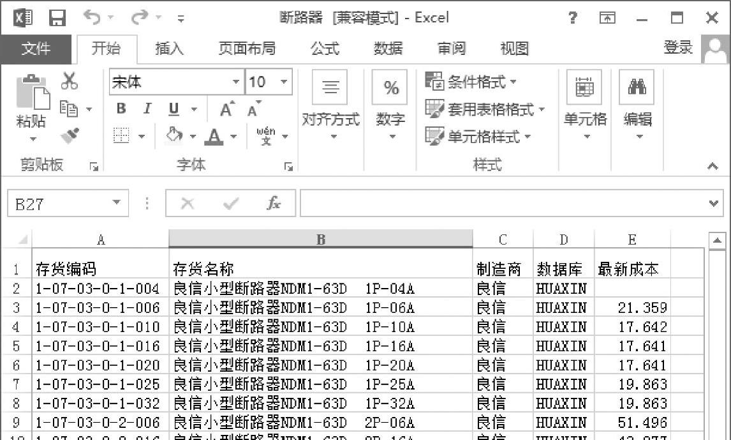The height and width of the screenshot is (440, 731).
Task: Select column B header
Action: pos(321,239)
